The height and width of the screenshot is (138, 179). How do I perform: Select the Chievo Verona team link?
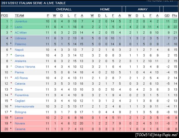[25, 66]
